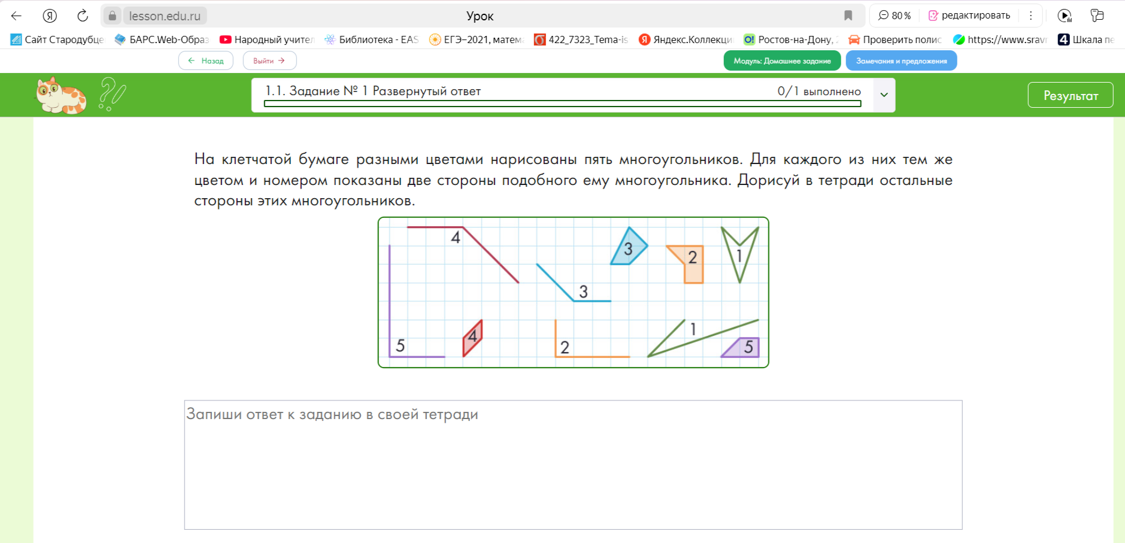Open the Народный учитель bookmark
Viewport: 1125px width, 543px height.
(x=266, y=40)
